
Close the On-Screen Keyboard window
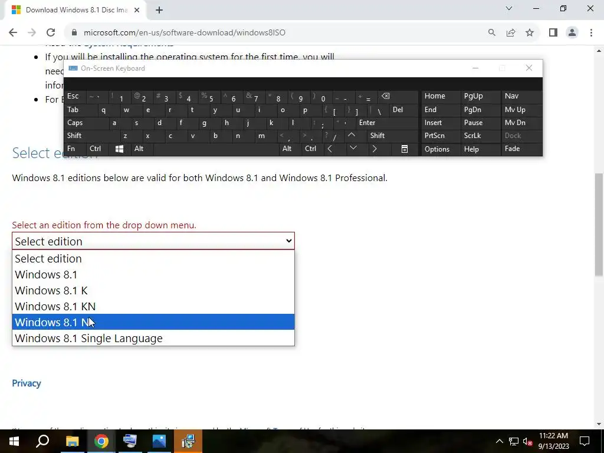point(529,68)
